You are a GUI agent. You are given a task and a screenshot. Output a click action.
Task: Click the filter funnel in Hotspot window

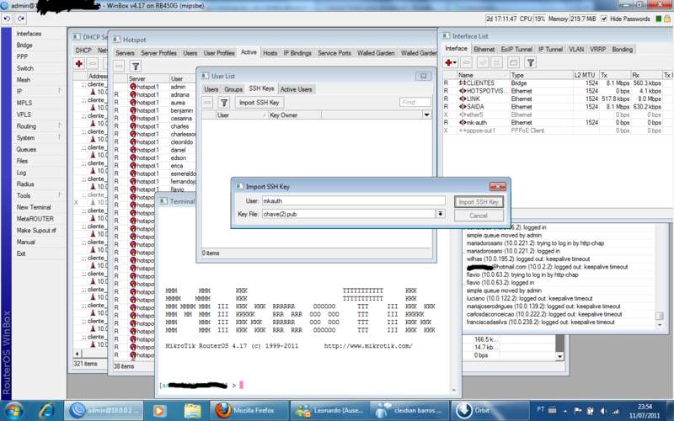pyautogui.click(x=136, y=67)
